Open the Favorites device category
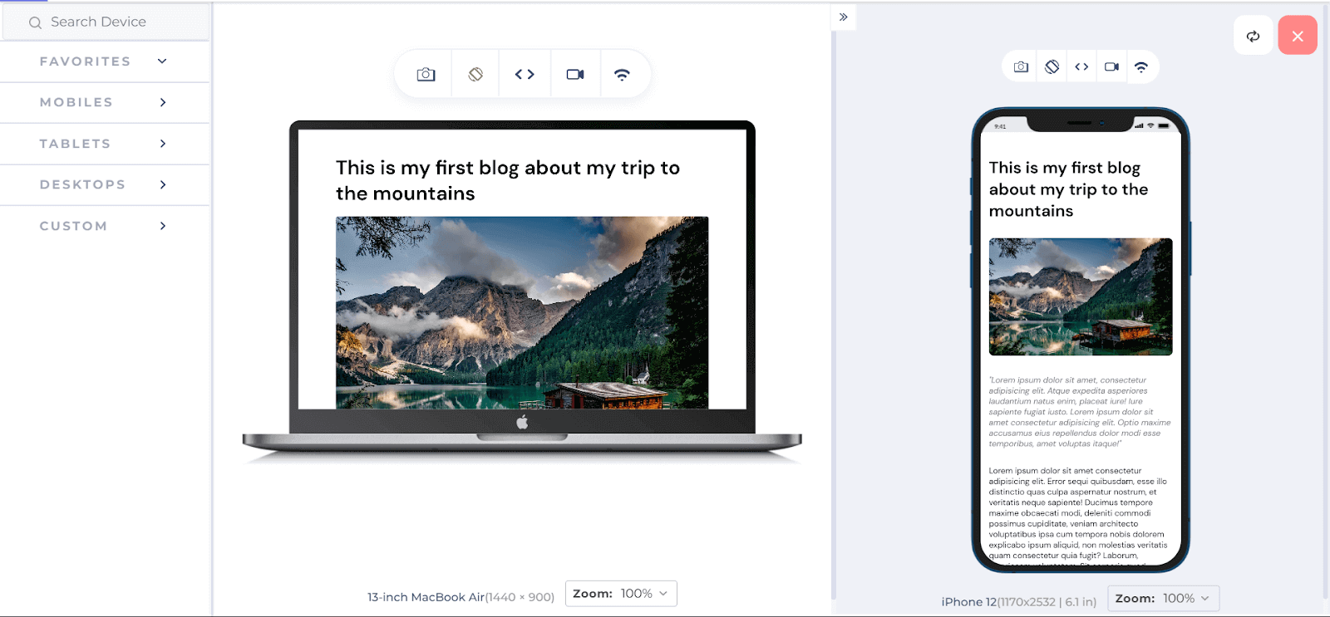This screenshot has height=617, width=1330. click(x=105, y=61)
